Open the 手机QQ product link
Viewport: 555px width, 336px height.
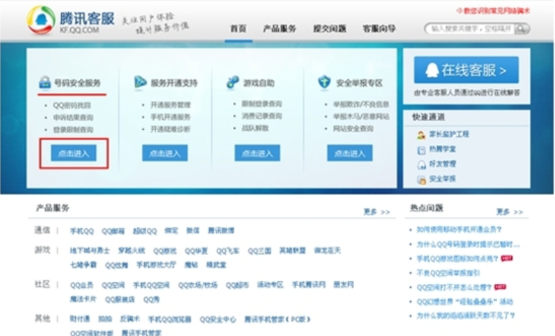pos(82,230)
